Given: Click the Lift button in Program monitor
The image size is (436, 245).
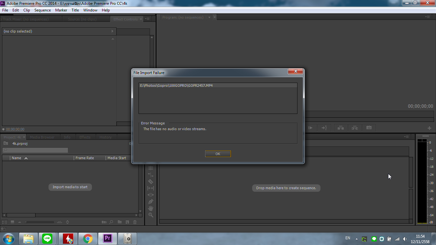Looking at the screenshot, I should [341, 128].
